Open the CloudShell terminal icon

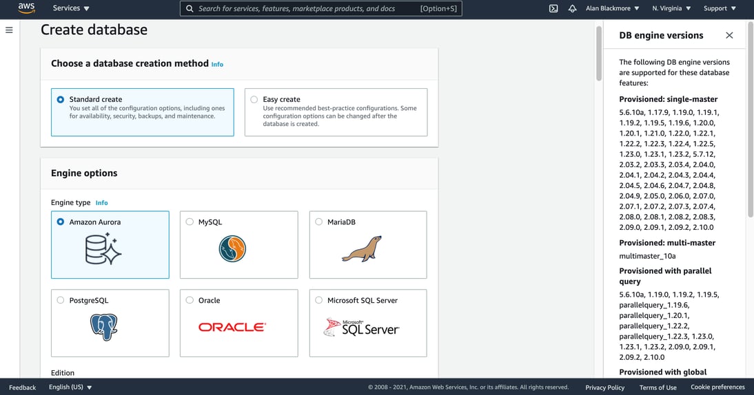tap(553, 8)
